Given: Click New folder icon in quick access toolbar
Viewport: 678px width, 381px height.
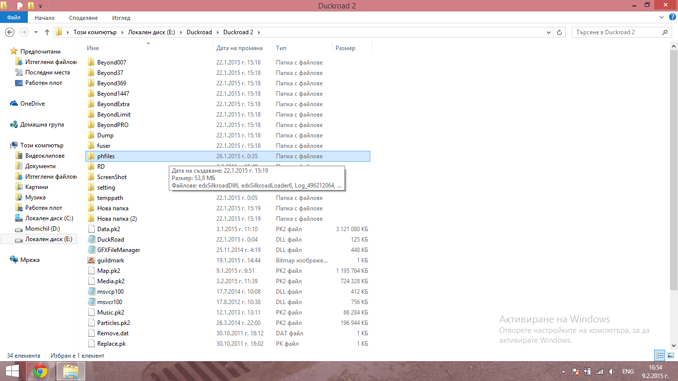Looking at the screenshot, I should tap(31, 6).
